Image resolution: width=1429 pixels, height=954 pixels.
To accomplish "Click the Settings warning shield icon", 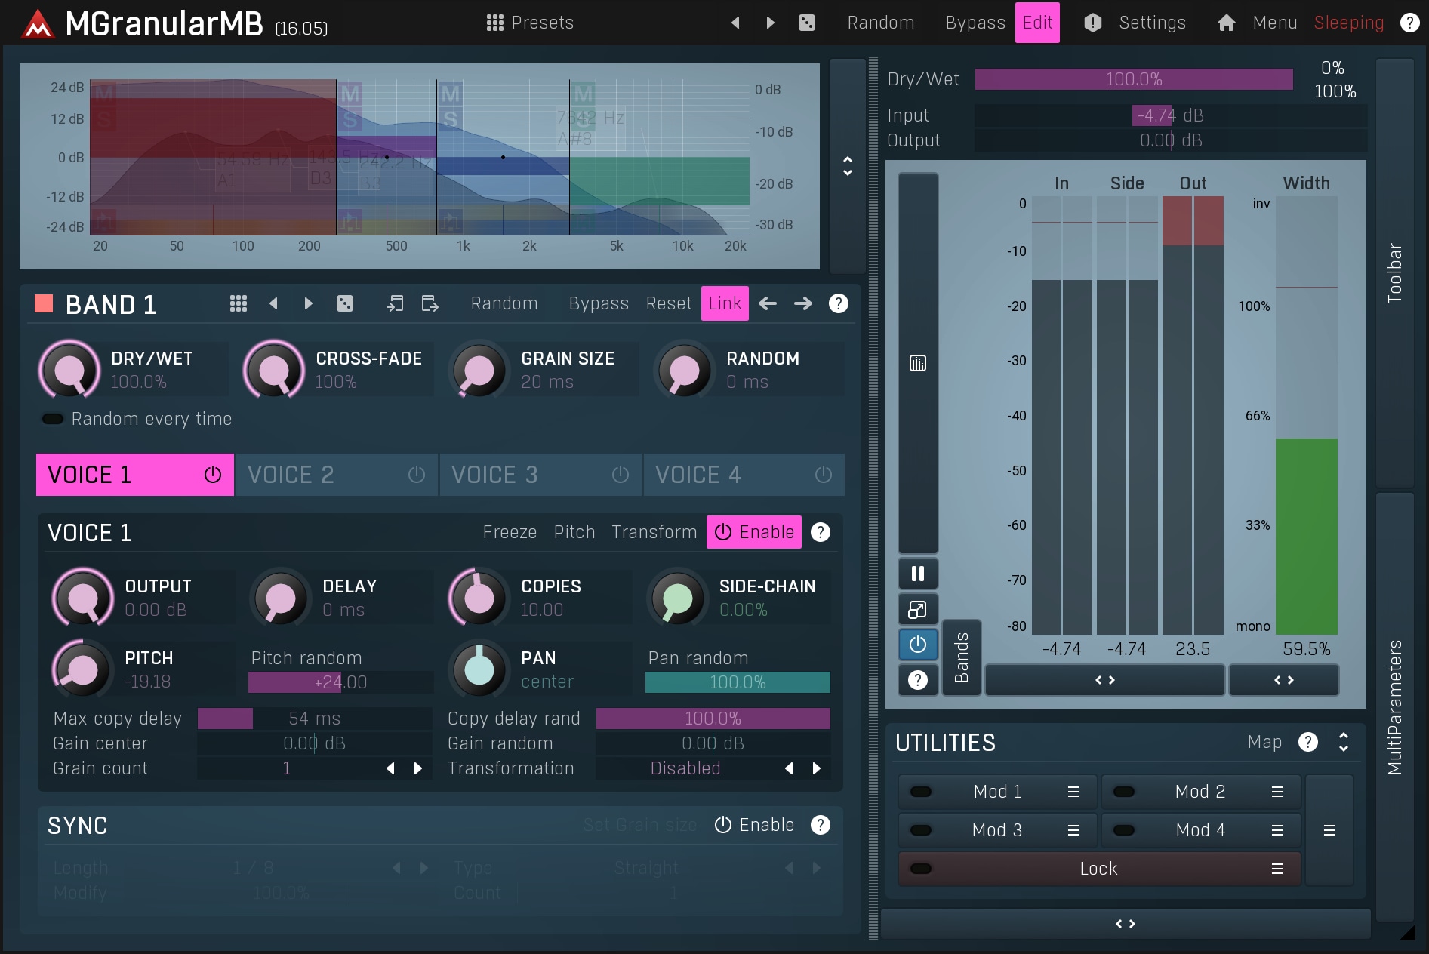I will 1092,23.
